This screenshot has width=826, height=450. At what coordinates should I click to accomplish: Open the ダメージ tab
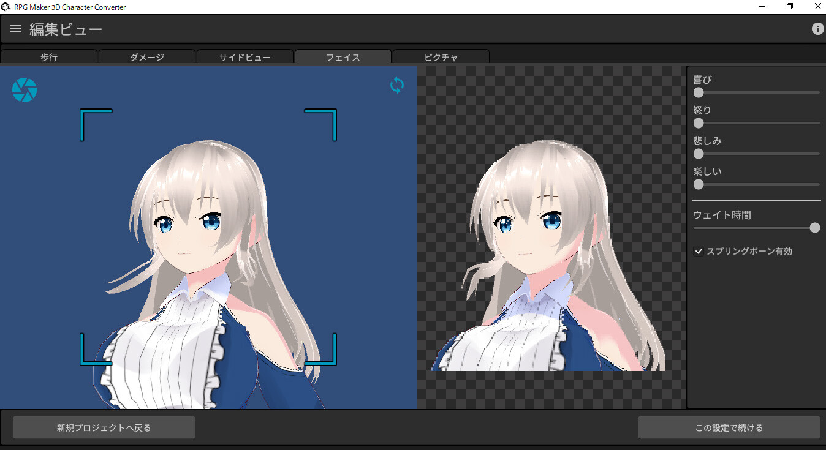[147, 57]
